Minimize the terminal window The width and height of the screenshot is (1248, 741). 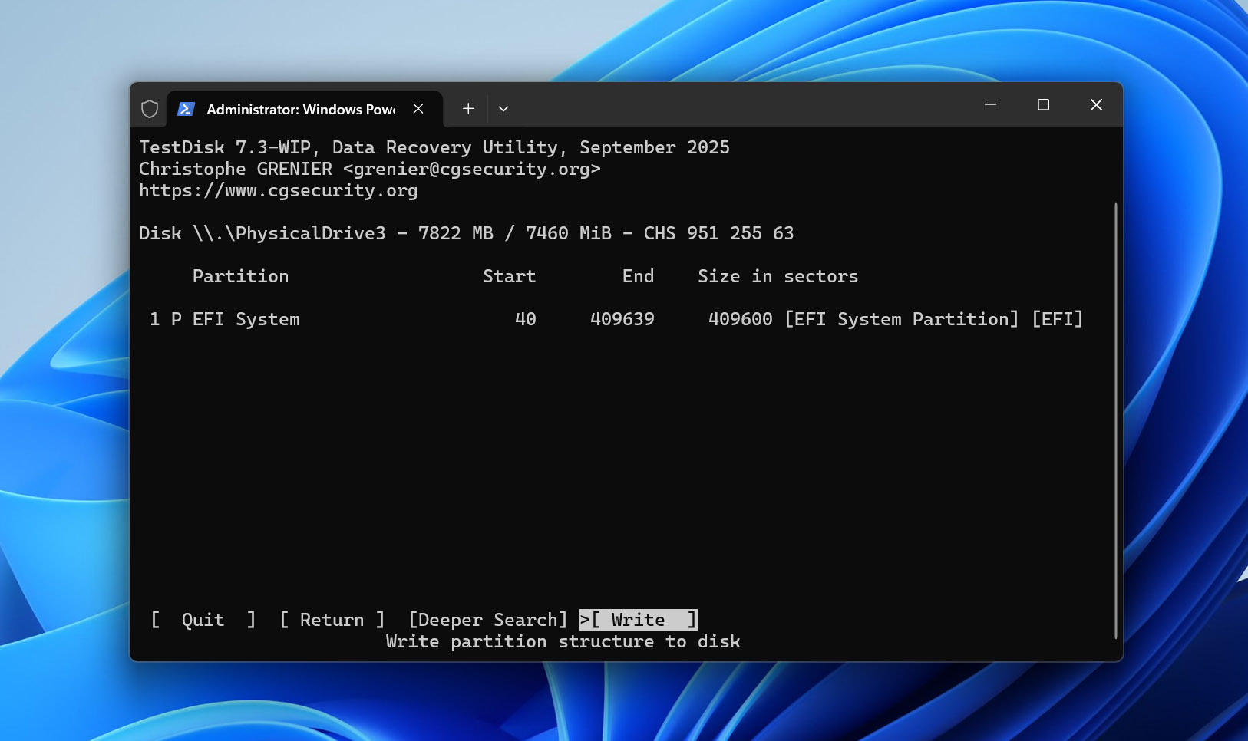pyautogui.click(x=990, y=104)
